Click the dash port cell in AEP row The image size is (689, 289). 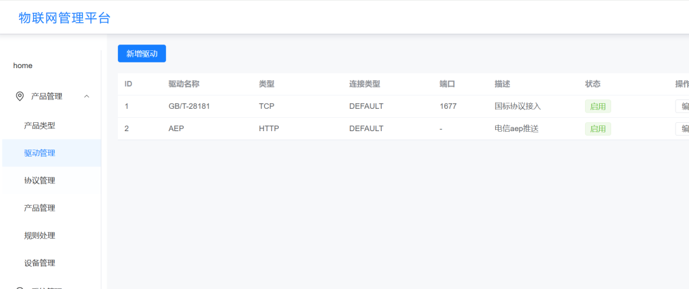pyautogui.click(x=441, y=129)
